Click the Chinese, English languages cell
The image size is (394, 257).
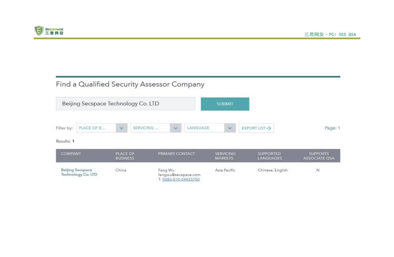[x=273, y=170]
